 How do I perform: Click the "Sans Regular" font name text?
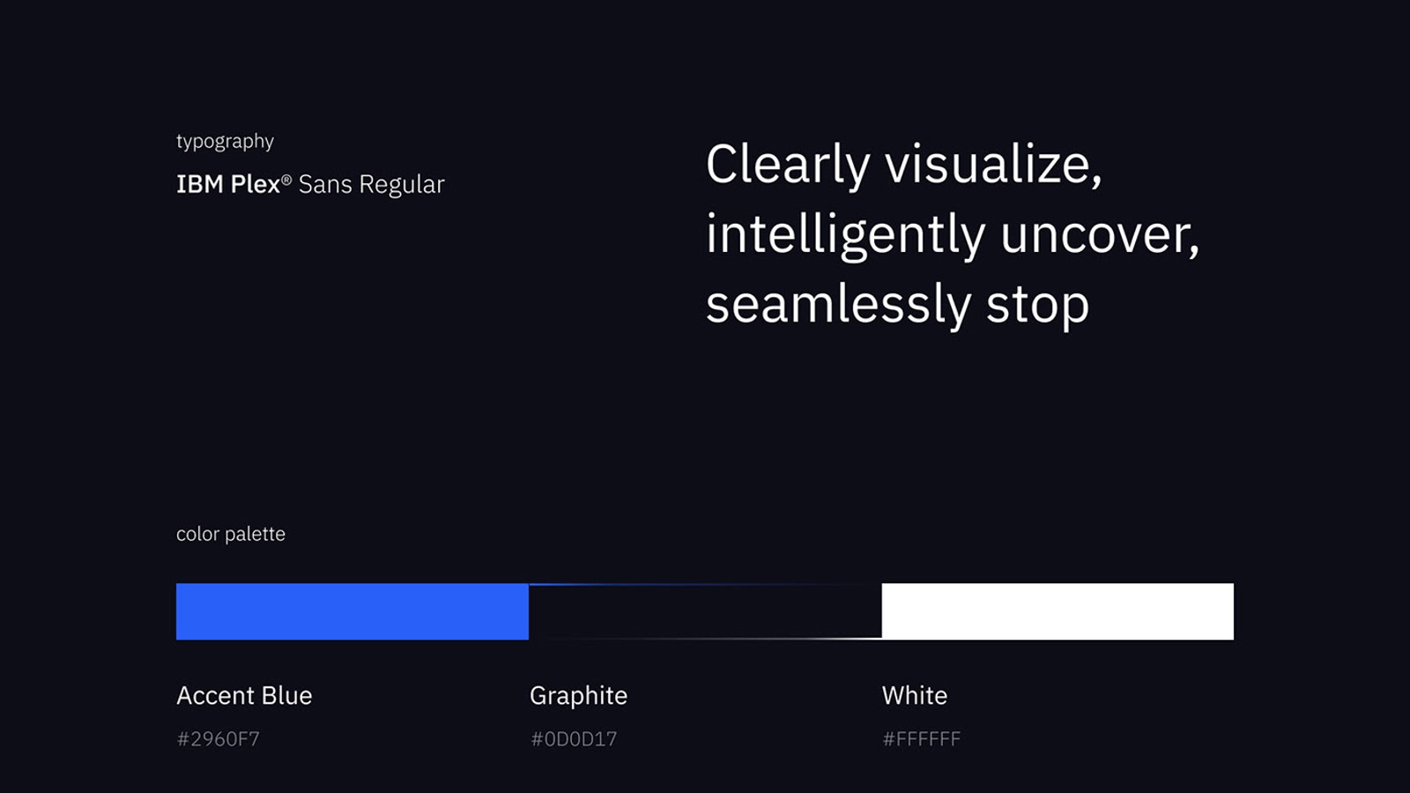click(371, 184)
